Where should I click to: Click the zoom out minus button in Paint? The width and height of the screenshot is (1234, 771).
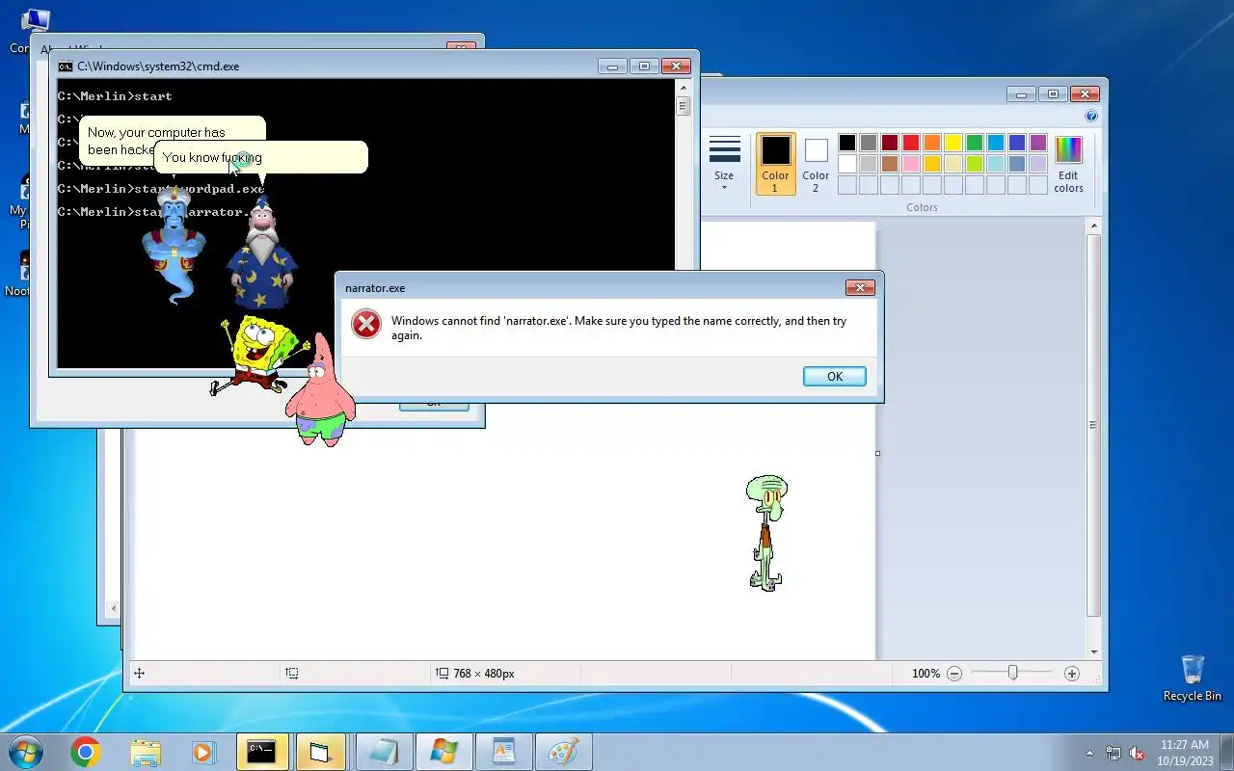coord(954,674)
